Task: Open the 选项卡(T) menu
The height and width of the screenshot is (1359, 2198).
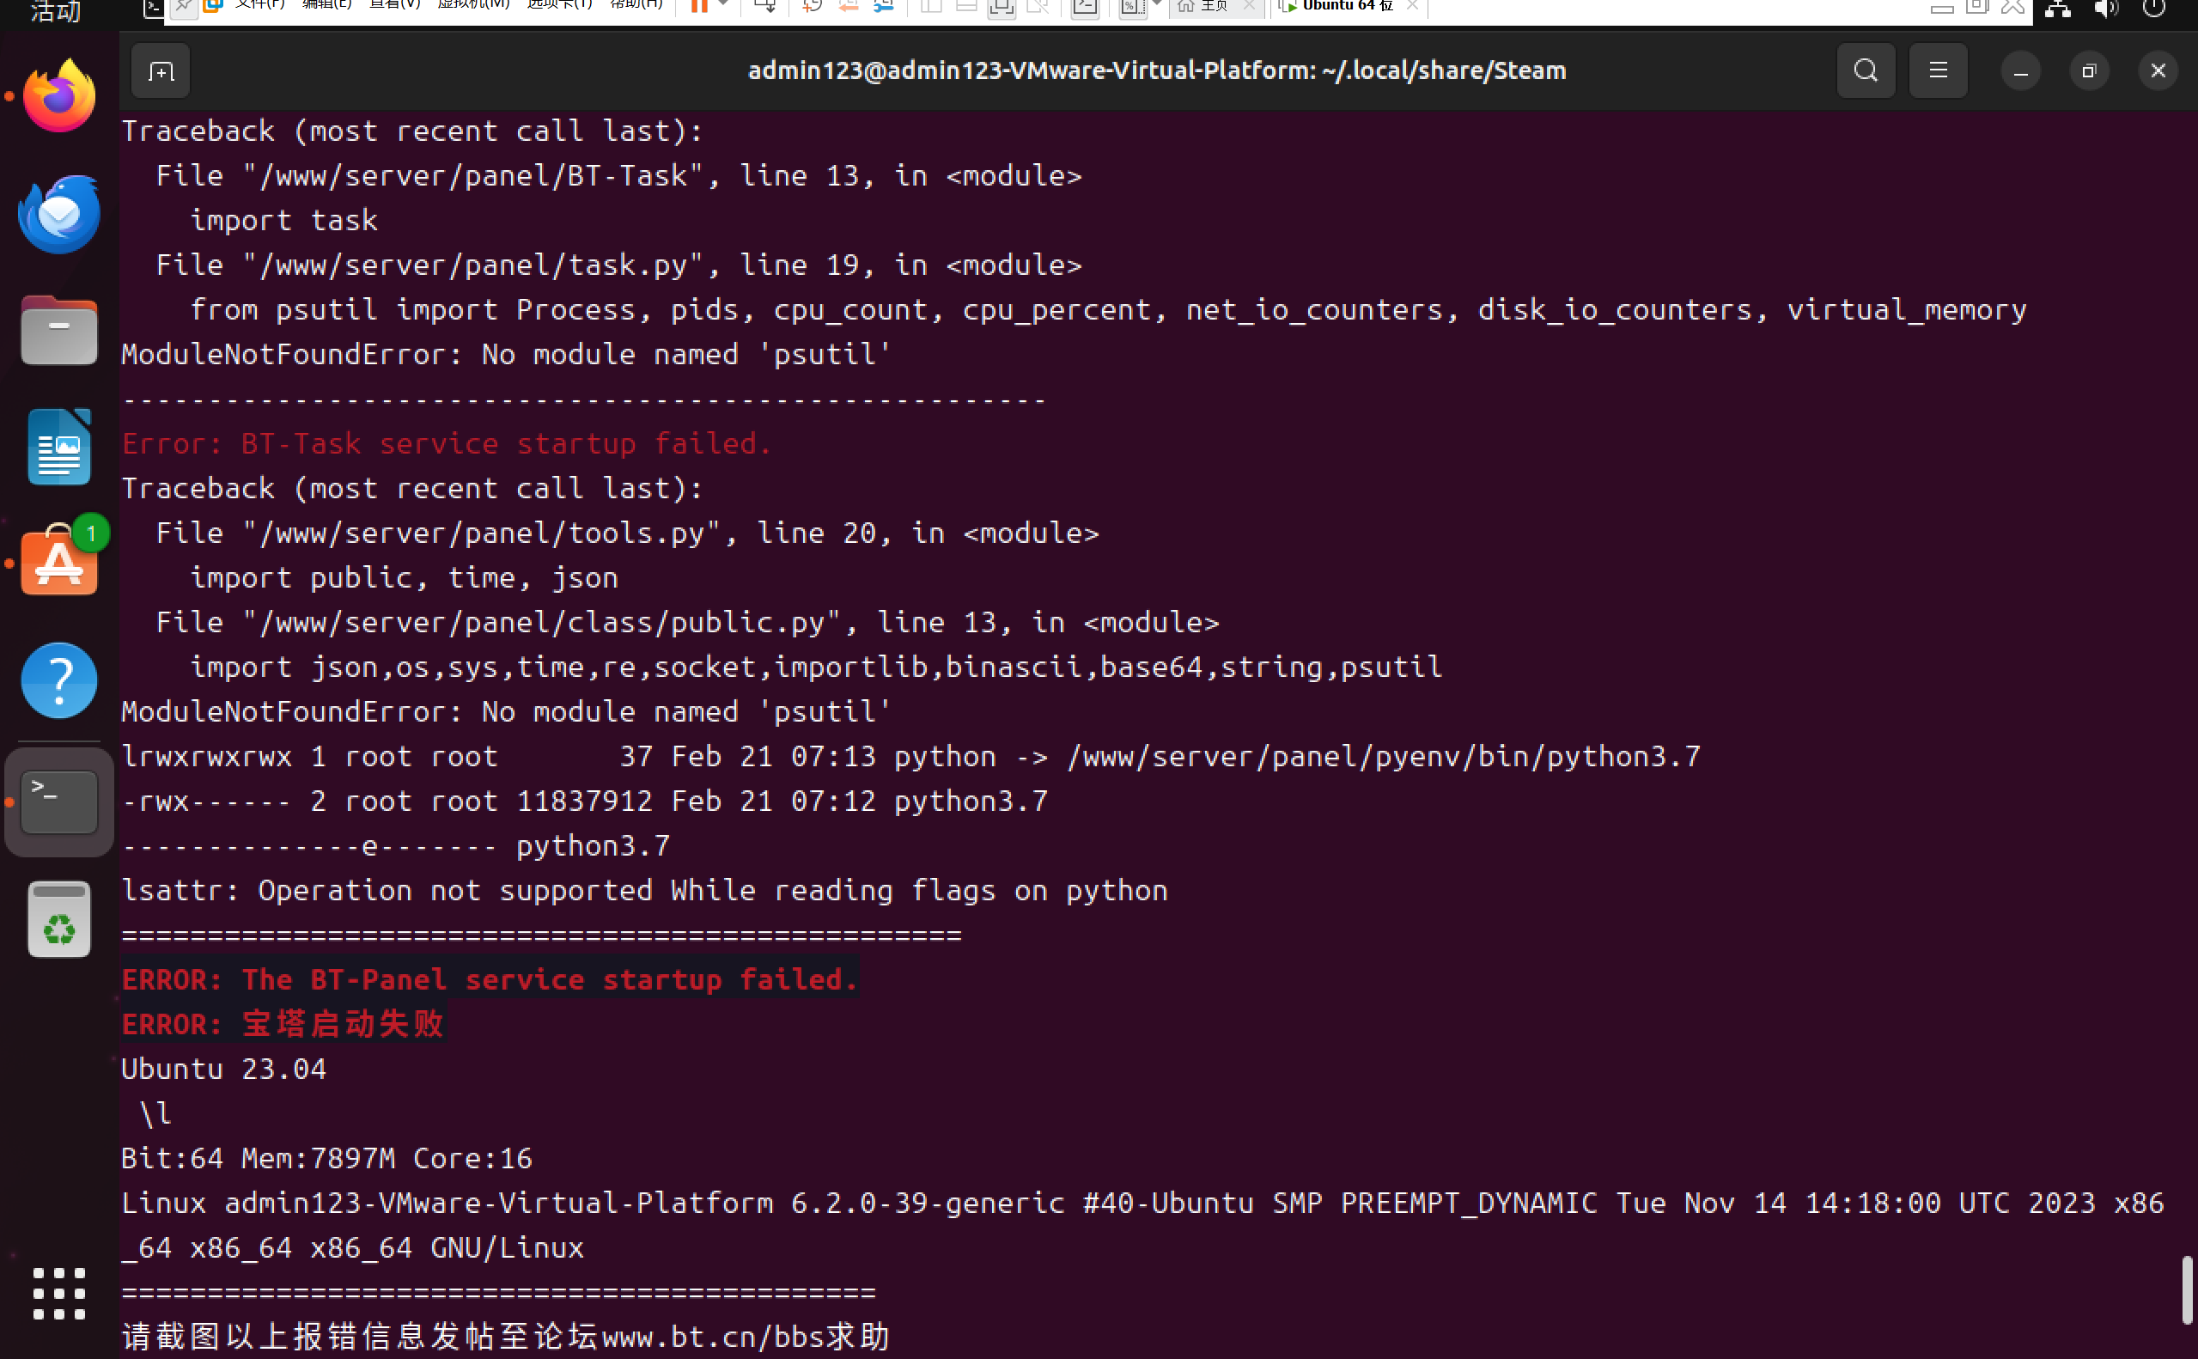Action: 559,5
